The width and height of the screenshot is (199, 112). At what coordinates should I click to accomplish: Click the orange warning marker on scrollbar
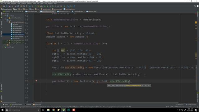(x=196, y=22)
